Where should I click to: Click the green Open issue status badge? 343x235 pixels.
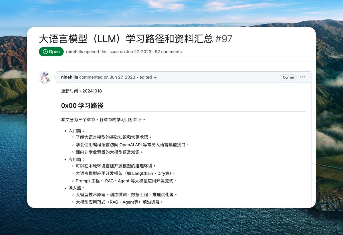point(51,52)
